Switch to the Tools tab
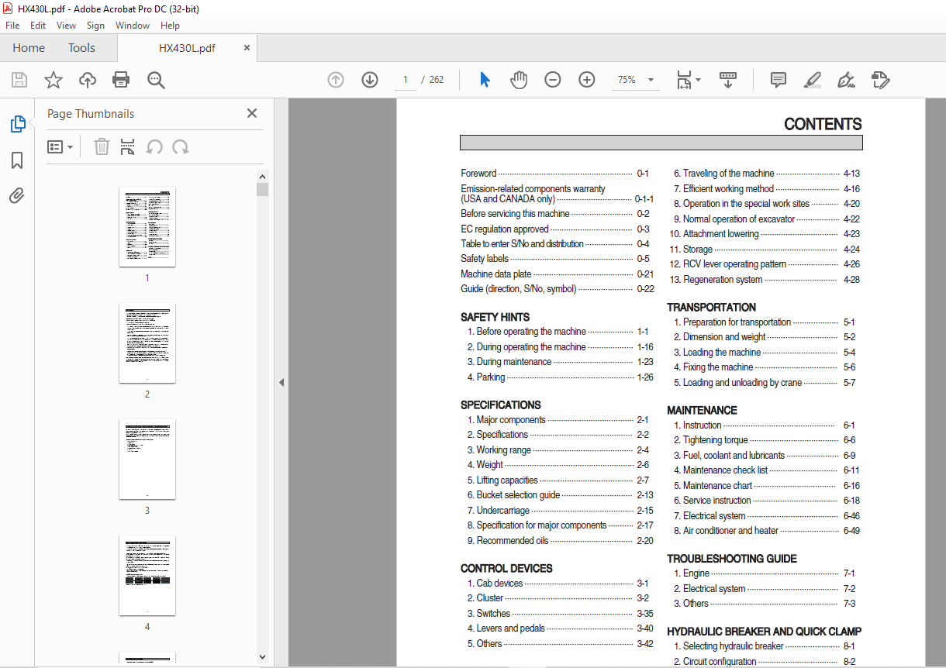 [81, 48]
